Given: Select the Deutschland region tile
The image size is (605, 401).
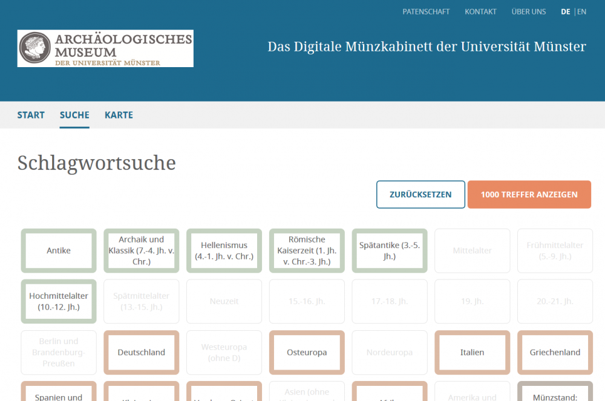Looking at the screenshot, I should (142, 352).
